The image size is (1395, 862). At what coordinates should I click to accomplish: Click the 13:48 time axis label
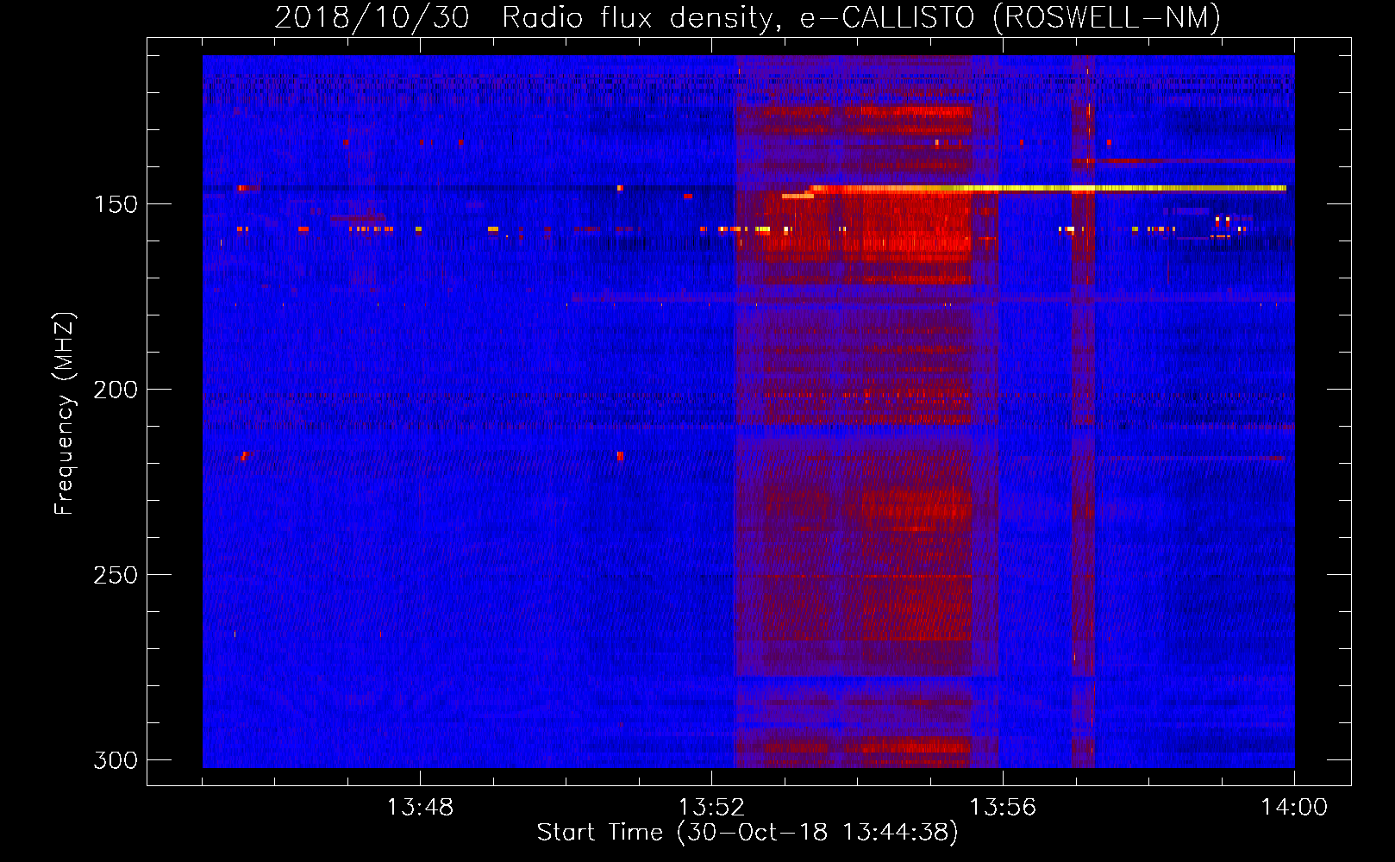[x=419, y=808]
